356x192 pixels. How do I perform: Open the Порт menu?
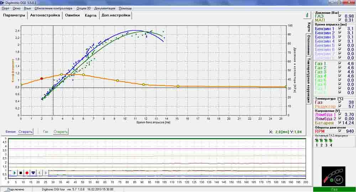tap(6, 8)
